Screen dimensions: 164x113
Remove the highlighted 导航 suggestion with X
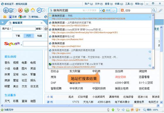point(150,17)
